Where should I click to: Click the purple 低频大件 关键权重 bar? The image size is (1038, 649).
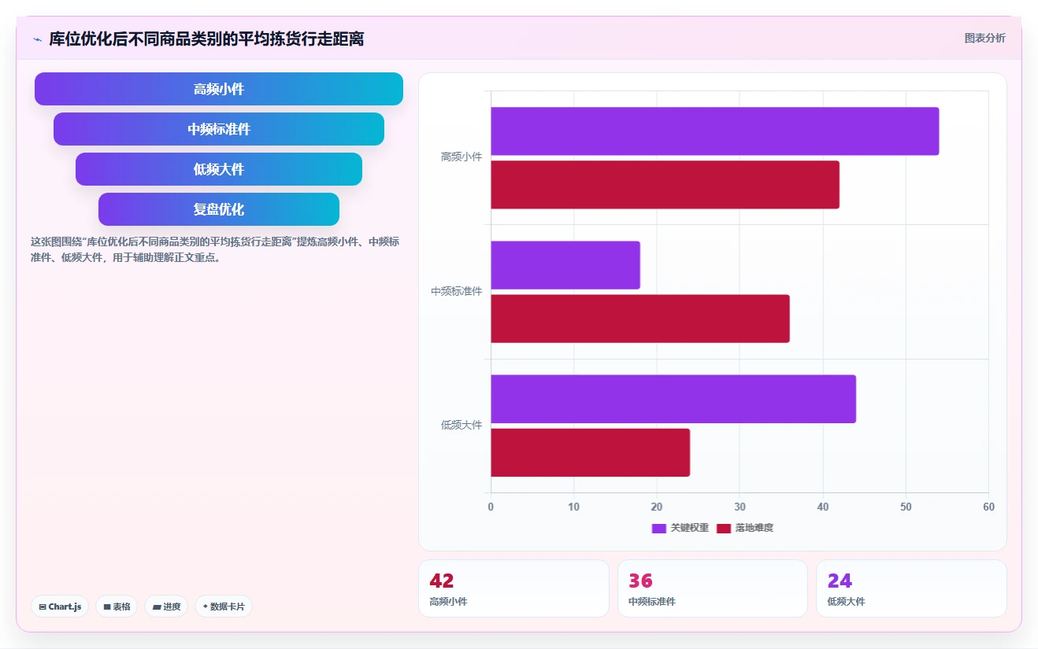click(673, 399)
